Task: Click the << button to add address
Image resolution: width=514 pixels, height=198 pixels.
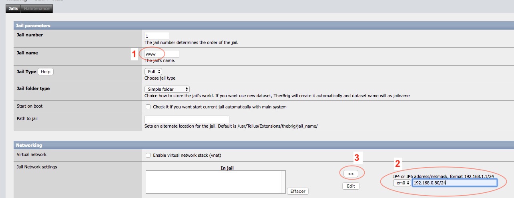Action: [x=351, y=174]
